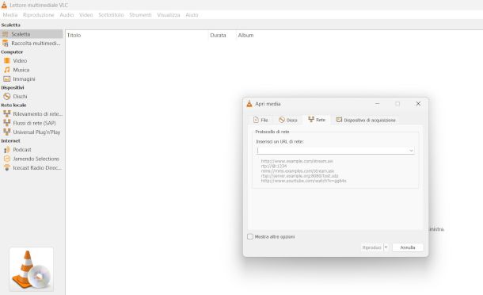Open the Sottotitolo menu
Image resolution: width=483 pixels, height=295 pixels.
111,15
